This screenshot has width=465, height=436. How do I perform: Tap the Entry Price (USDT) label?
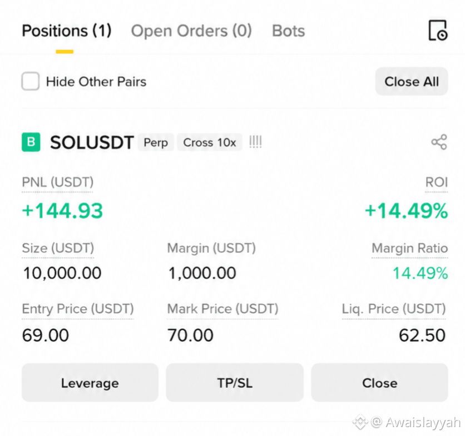point(78,309)
